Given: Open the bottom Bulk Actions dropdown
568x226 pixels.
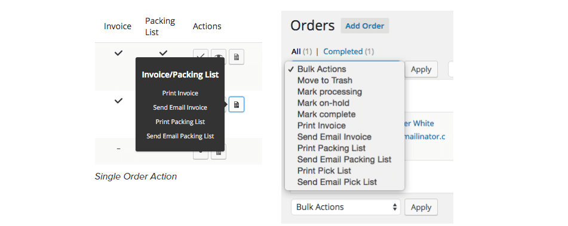Looking at the screenshot, I should [x=346, y=207].
